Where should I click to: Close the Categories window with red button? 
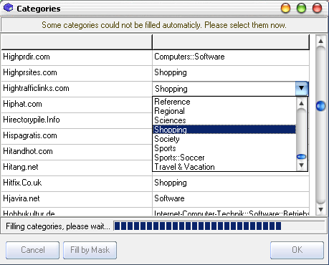317,8
